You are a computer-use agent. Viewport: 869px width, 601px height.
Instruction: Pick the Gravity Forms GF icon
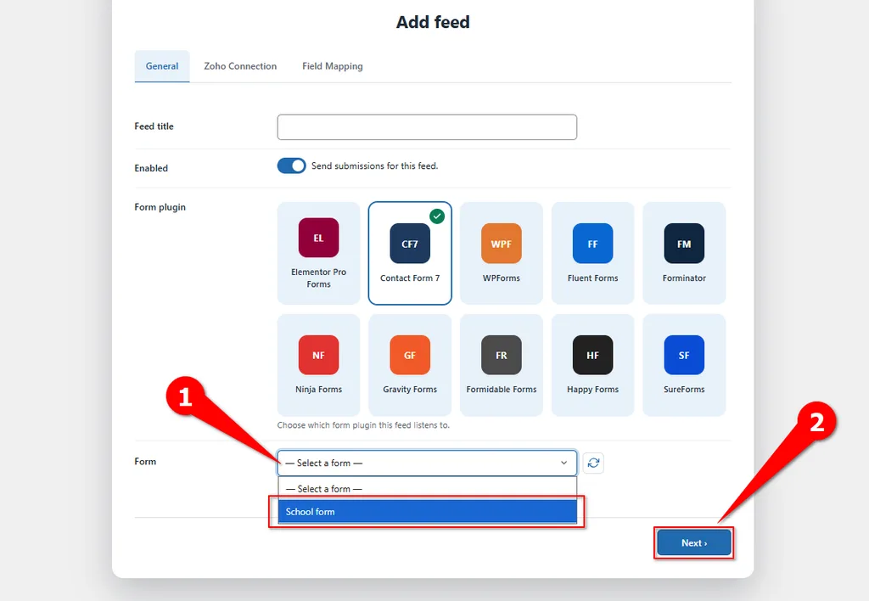410,355
